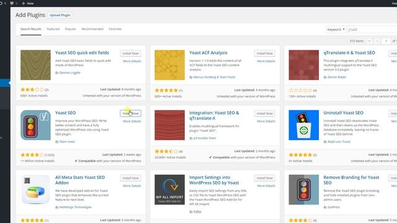Open the Integration: Yoast SEO & qTranslate-X title
Screen dimensions: 397x223
pyautogui.click(x=214, y=116)
